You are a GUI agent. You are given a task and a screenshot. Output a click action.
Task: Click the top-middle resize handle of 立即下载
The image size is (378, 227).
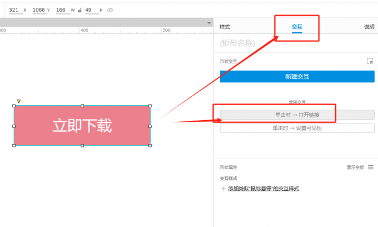click(82, 106)
